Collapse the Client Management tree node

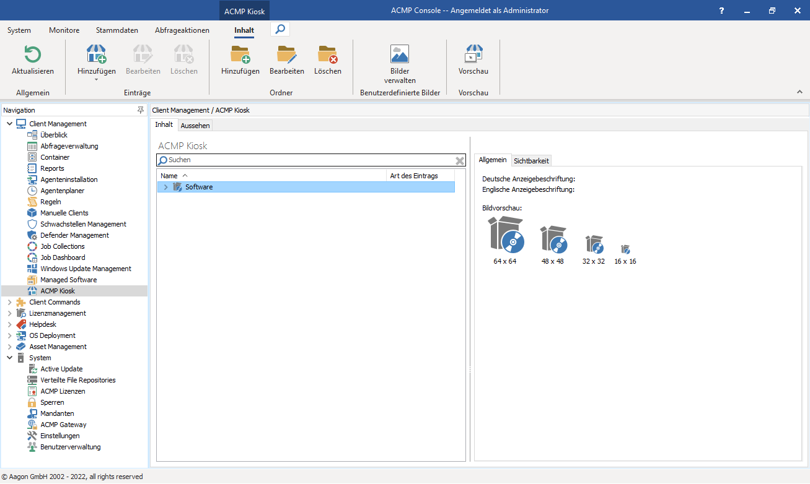tap(9, 124)
